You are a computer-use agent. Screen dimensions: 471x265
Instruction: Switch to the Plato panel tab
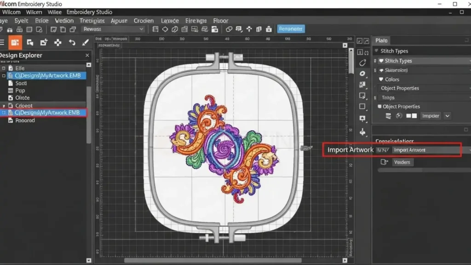[381, 40]
